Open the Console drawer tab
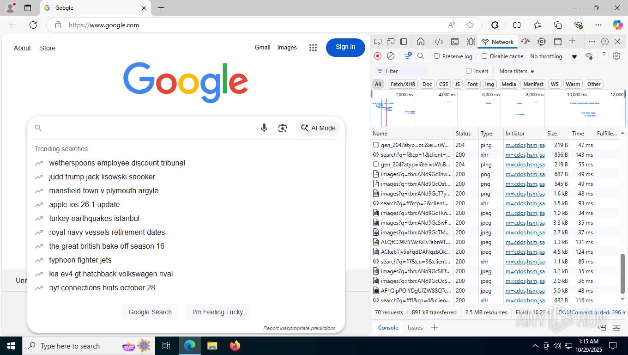Viewport: 628px width, 355px height. point(388,327)
